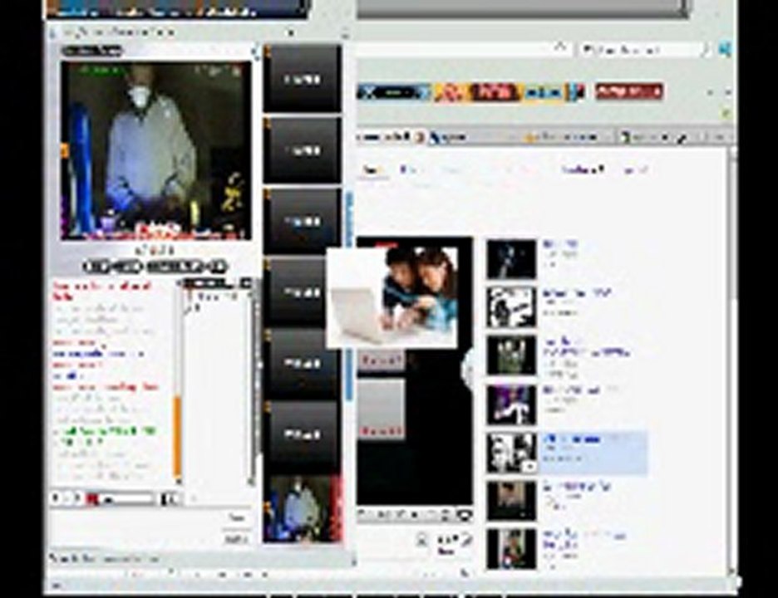Select the first tab on the web page
778x598 pixels.
pos(372,170)
